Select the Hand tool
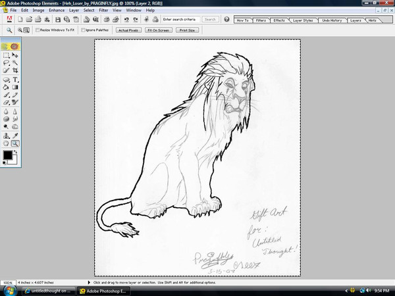This screenshot has height=296, width=395. tap(7, 143)
